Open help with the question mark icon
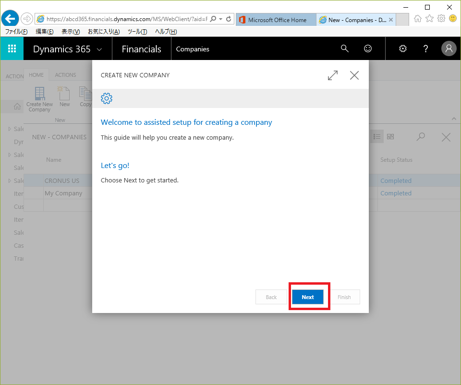 pyautogui.click(x=425, y=48)
